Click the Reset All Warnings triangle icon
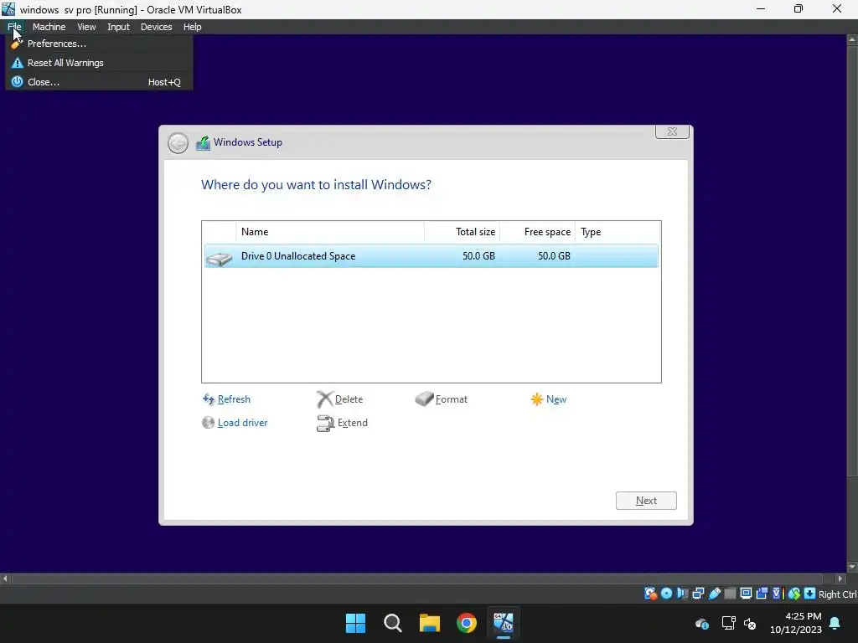Screen dimensions: 858x643 tap(18, 63)
